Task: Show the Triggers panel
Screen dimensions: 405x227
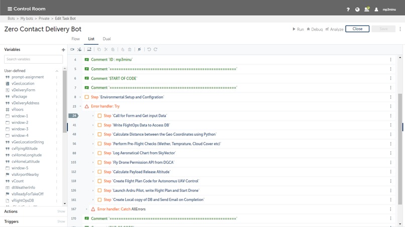Action: pos(61,221)
